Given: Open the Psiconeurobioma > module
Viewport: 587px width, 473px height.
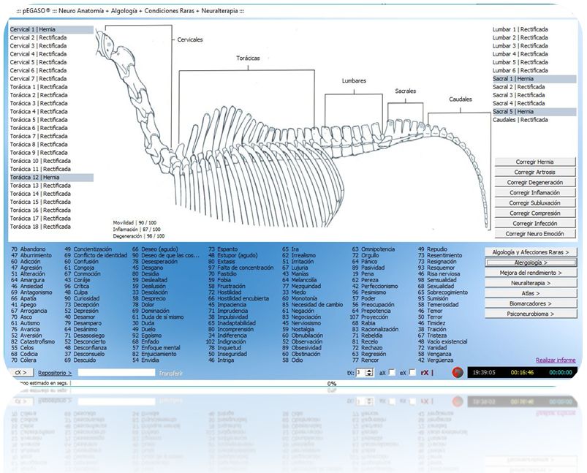Looking at the screenshot, I should (531, 314).
